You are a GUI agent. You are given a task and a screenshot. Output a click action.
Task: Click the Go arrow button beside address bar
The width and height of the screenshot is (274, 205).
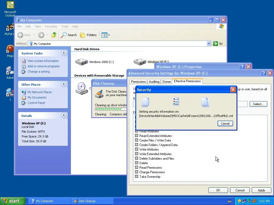pos(215,44)
